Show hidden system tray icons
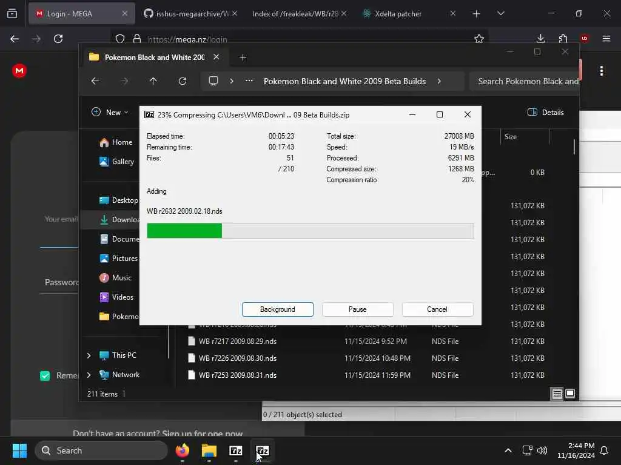 [508, 450]
